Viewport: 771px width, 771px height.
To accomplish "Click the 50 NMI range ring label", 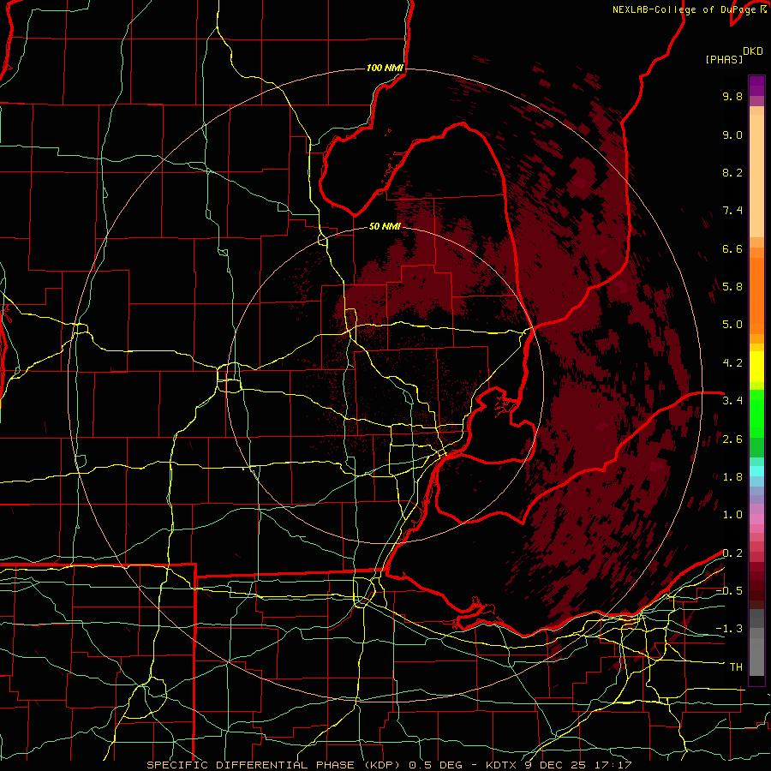I will coord(385,227).
